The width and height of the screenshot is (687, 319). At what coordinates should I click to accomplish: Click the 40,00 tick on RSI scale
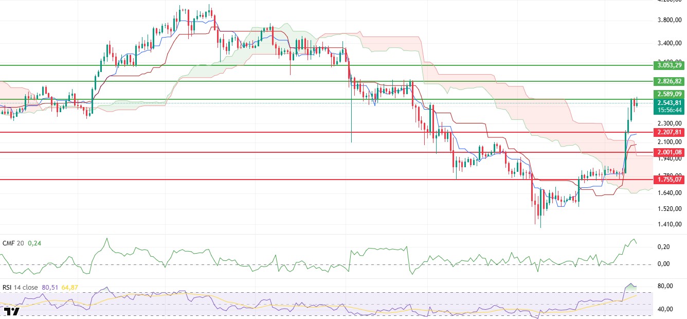click(x=666, y=309)
